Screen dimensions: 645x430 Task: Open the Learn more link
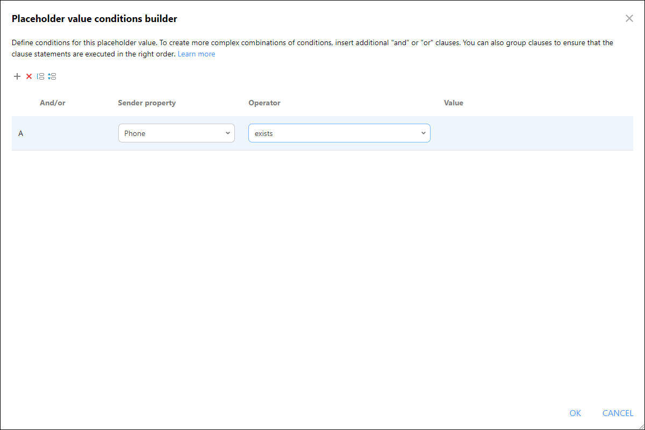pos(196,54)
